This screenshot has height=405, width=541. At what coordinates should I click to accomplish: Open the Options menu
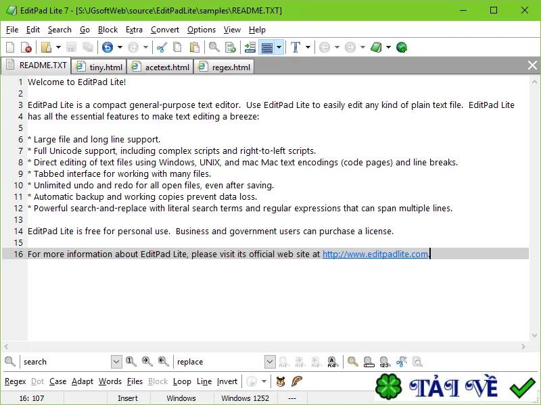pos(202,30)
